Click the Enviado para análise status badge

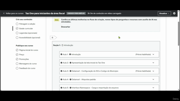coord(76,13)
